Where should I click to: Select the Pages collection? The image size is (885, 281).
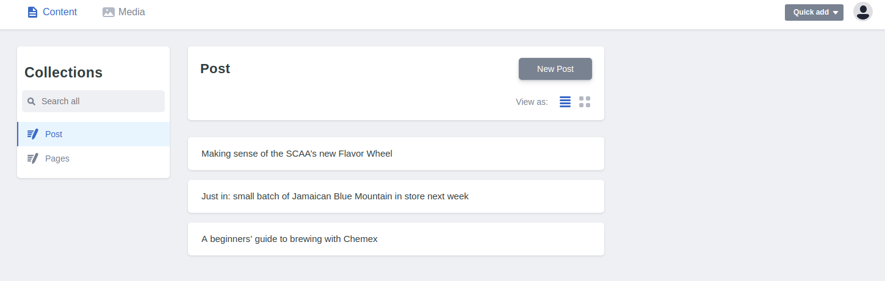click(x=93, y=158)
